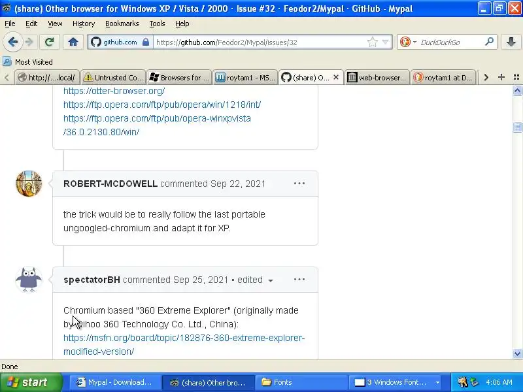
Task: Open the URL history dropdown arrow
Action: [x=386, y=42]
